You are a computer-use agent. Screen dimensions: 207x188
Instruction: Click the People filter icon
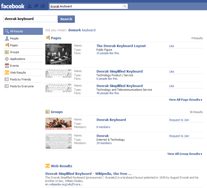click(x=7, y=38)
